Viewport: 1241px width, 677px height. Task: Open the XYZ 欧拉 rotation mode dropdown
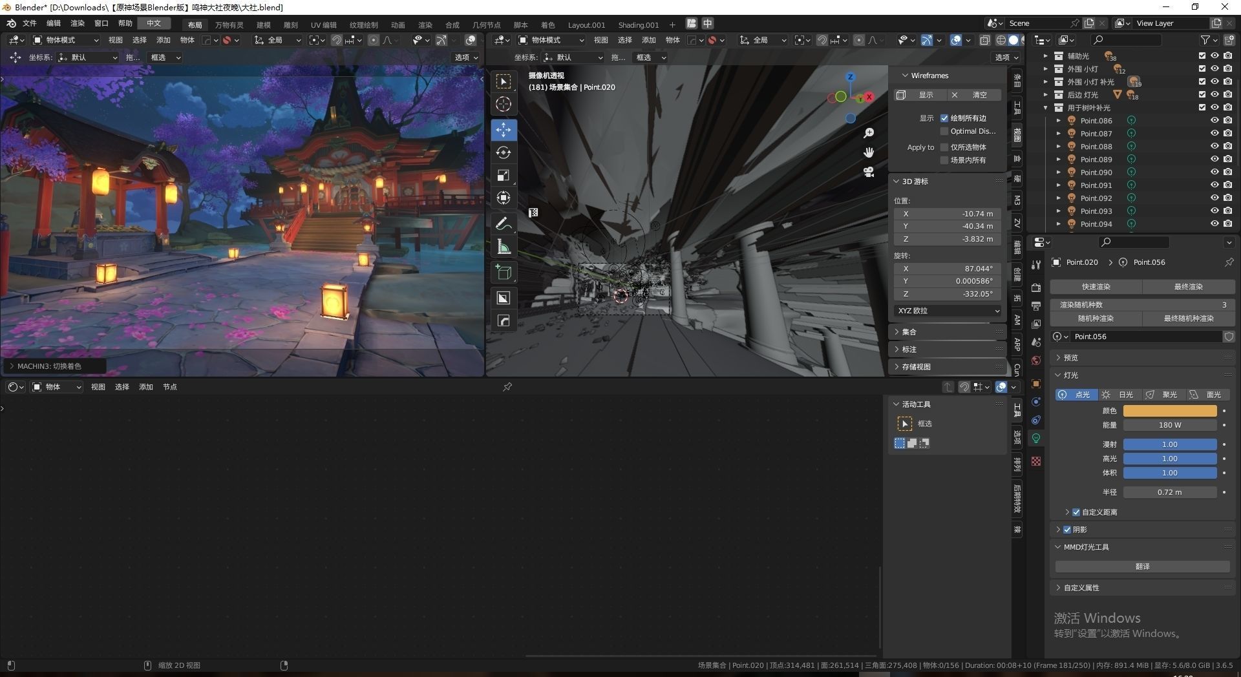(948, 311)
